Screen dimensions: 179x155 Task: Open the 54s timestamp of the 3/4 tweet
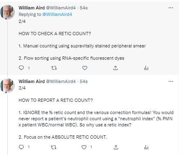coord(84,81)
